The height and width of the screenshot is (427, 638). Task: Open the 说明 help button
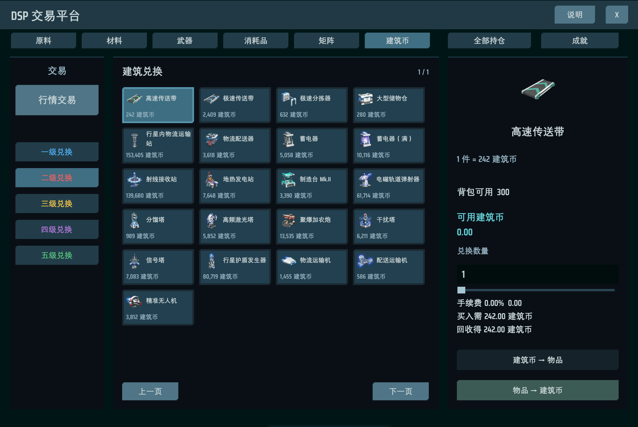tap(575, 15)
